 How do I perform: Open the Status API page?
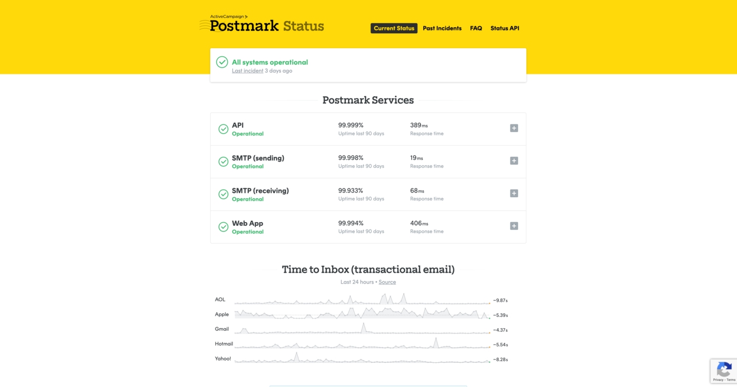[x=505, y=28]
